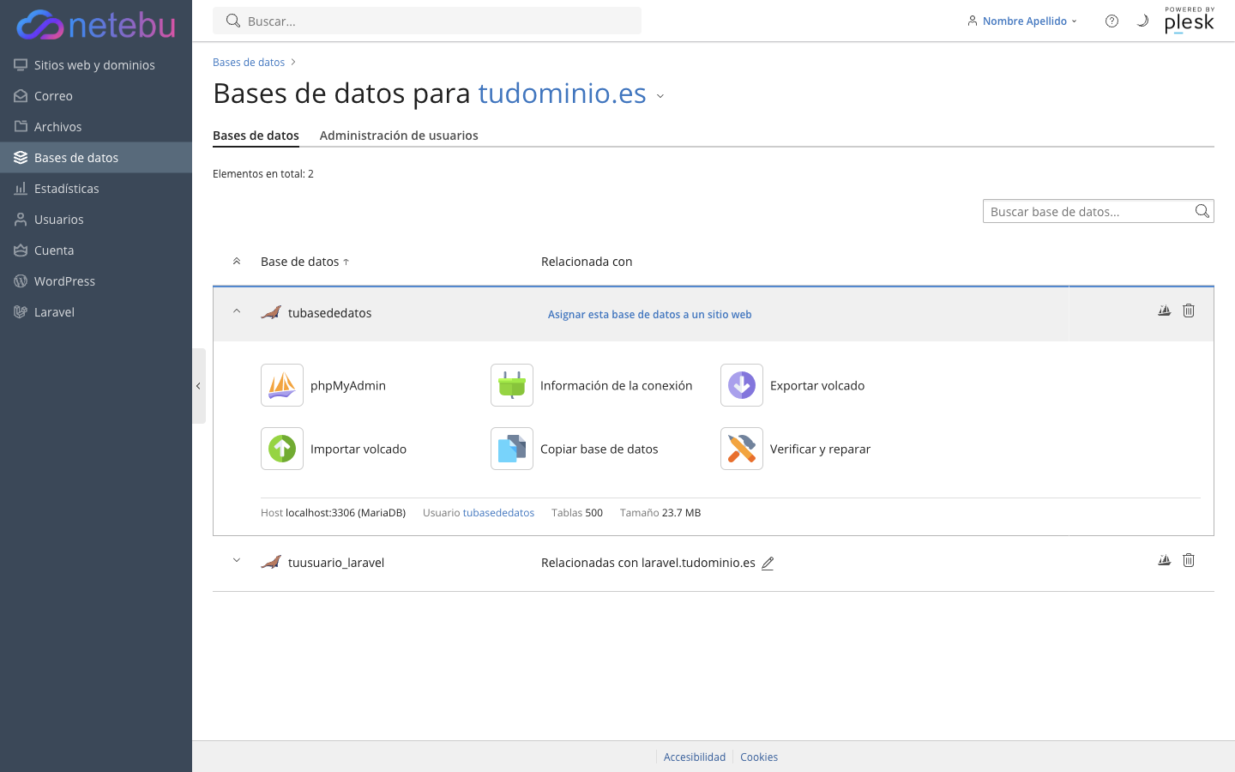Click the Información de la conexión plug icon

pos(512,385)
